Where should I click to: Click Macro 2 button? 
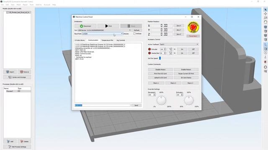click(173, 83)
